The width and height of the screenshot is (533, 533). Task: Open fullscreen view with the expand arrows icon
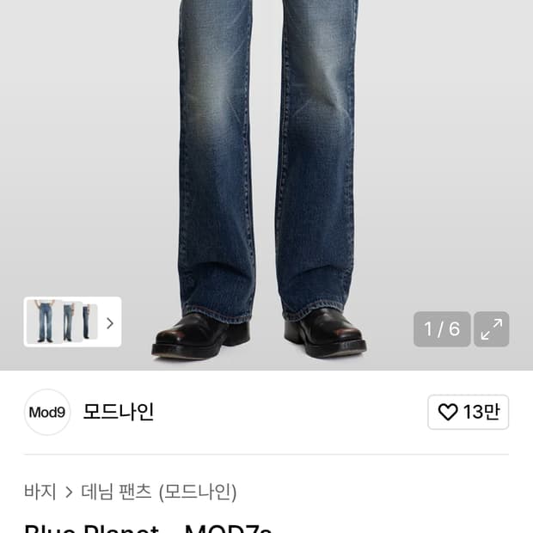pyautogui.click(x=491, y=329)
